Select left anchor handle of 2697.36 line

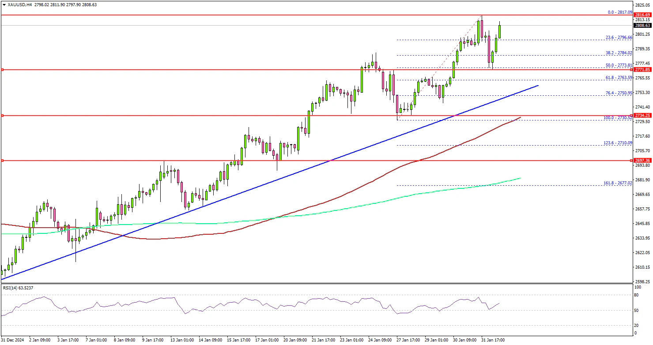point(2,161)
